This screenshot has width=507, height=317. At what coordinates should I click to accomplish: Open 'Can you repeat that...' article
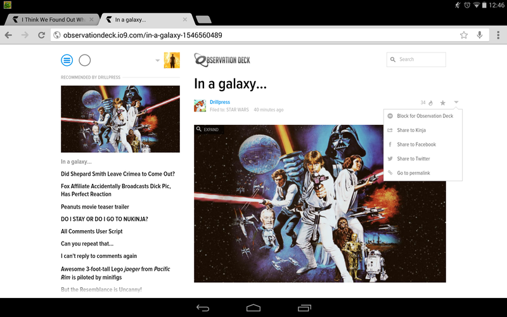click(x=87, y=243)
